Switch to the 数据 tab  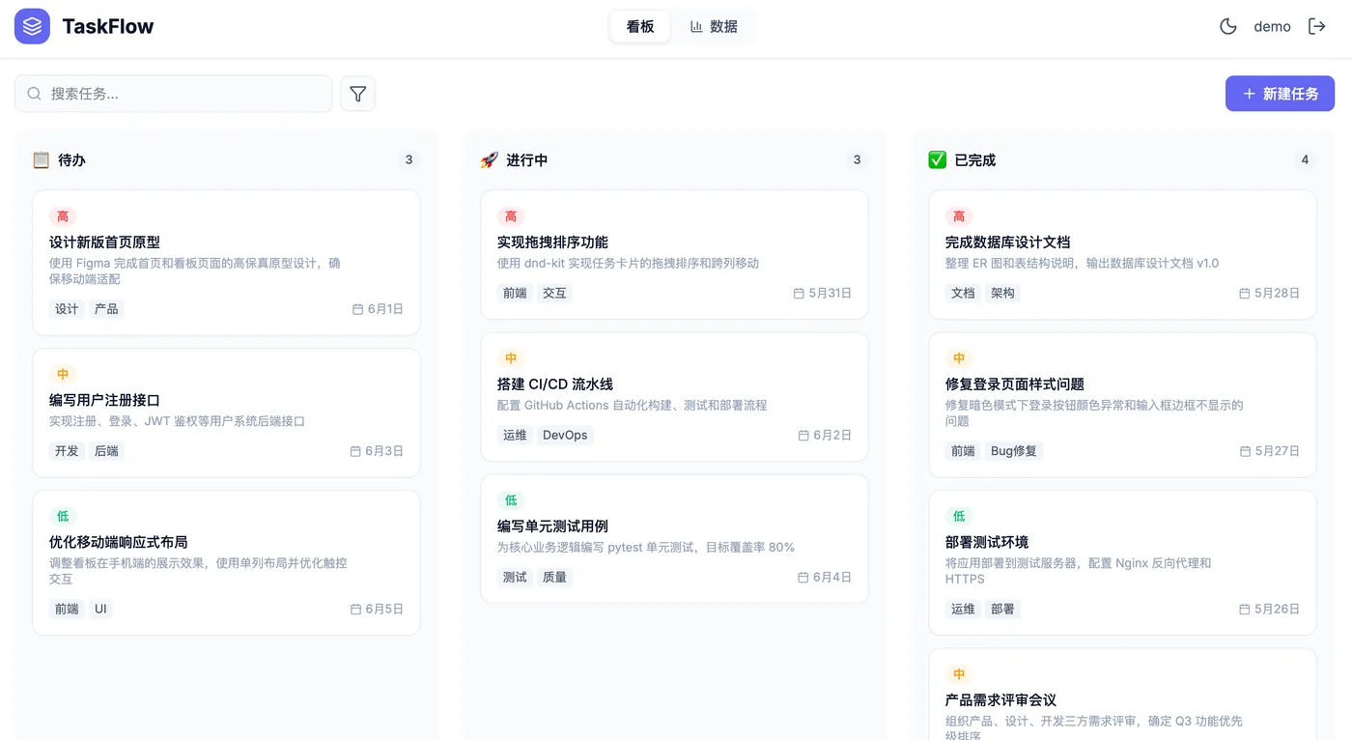point(714,26)
